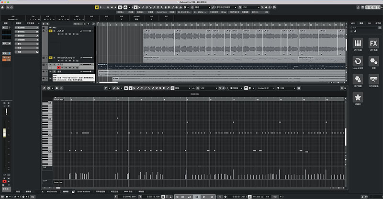Click the Key Editor vertical scrollbar
This screenshot has width=383, height=199.
click(346, 137)
